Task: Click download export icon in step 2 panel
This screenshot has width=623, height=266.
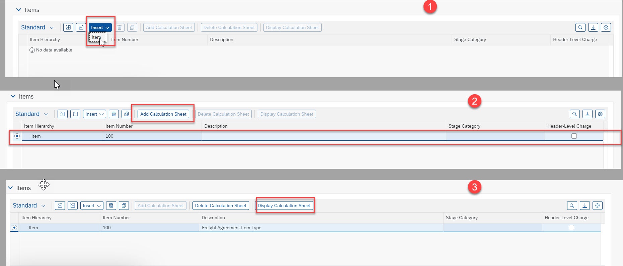Action: pos(588,114)
